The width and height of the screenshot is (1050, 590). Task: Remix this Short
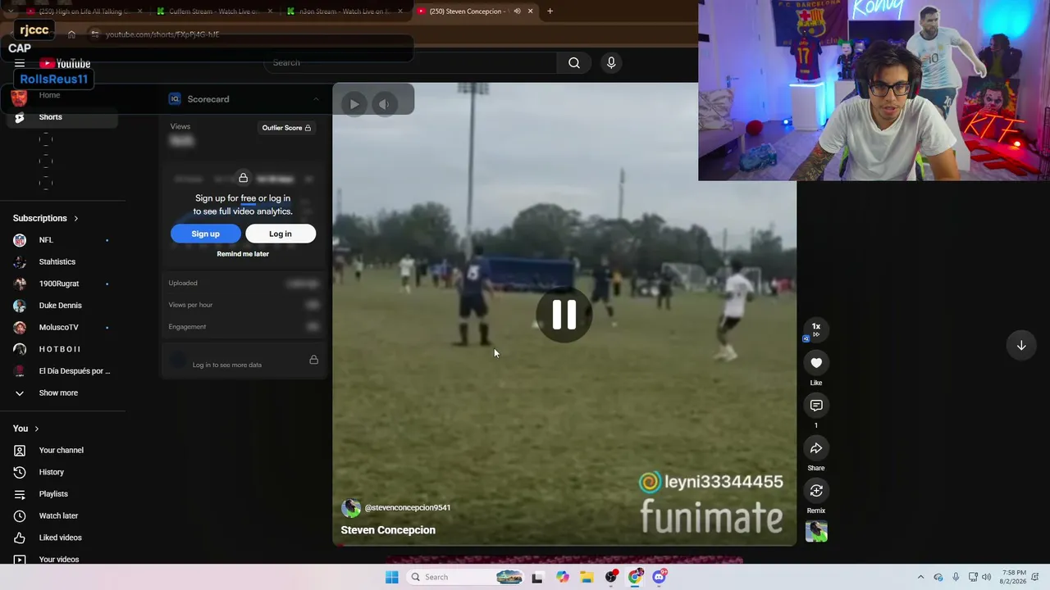[x=816, y=491]
